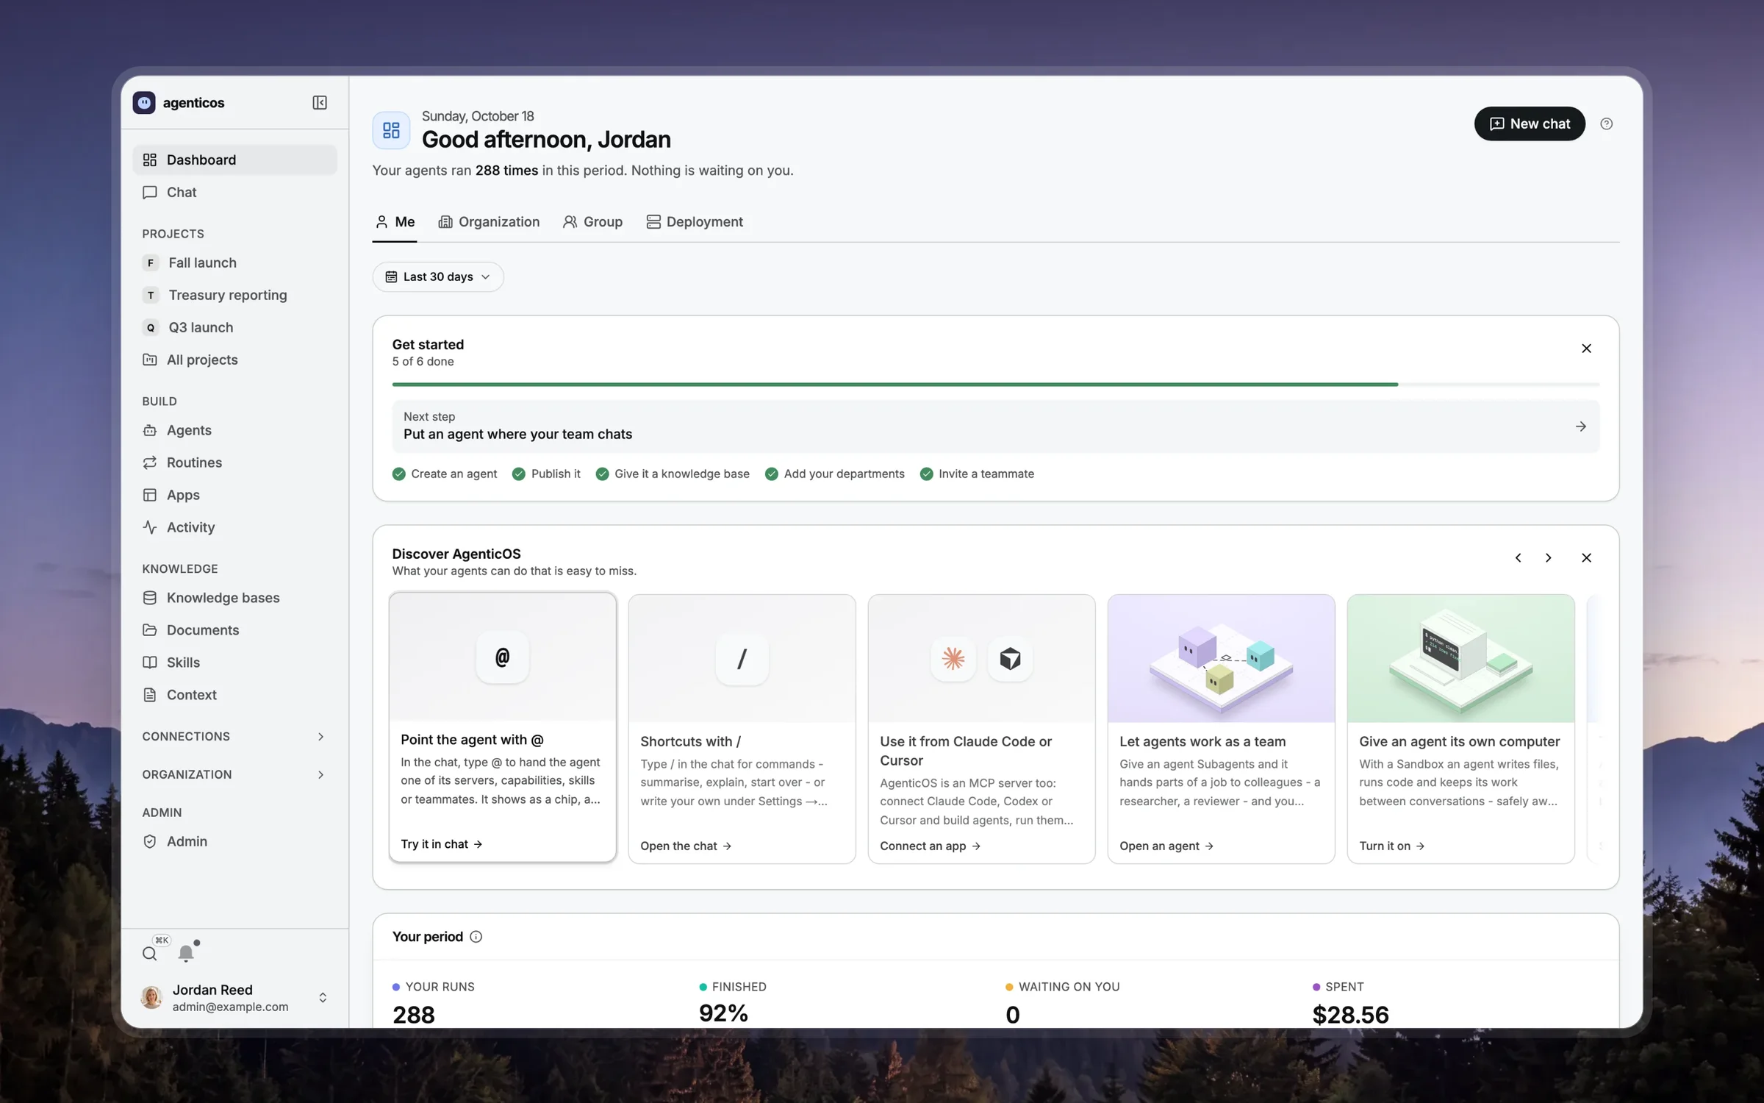The image size is (1764, 1103).
Task: Open the Context page
Action: pos(234,695)
